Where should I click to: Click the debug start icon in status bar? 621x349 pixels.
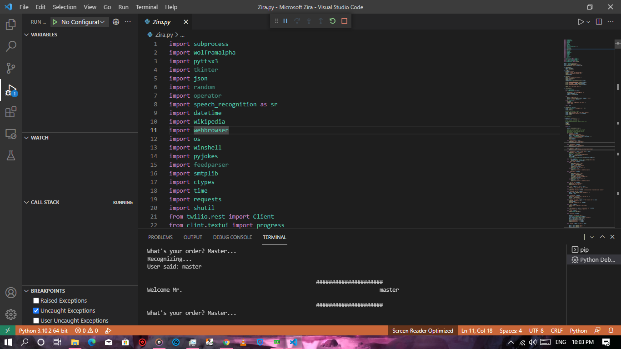point(108,330)
